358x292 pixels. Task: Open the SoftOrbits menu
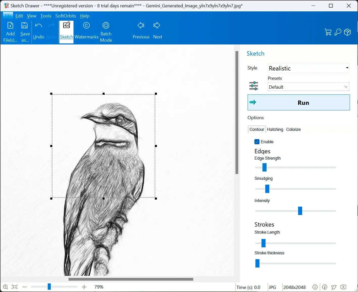click(66, 16)
